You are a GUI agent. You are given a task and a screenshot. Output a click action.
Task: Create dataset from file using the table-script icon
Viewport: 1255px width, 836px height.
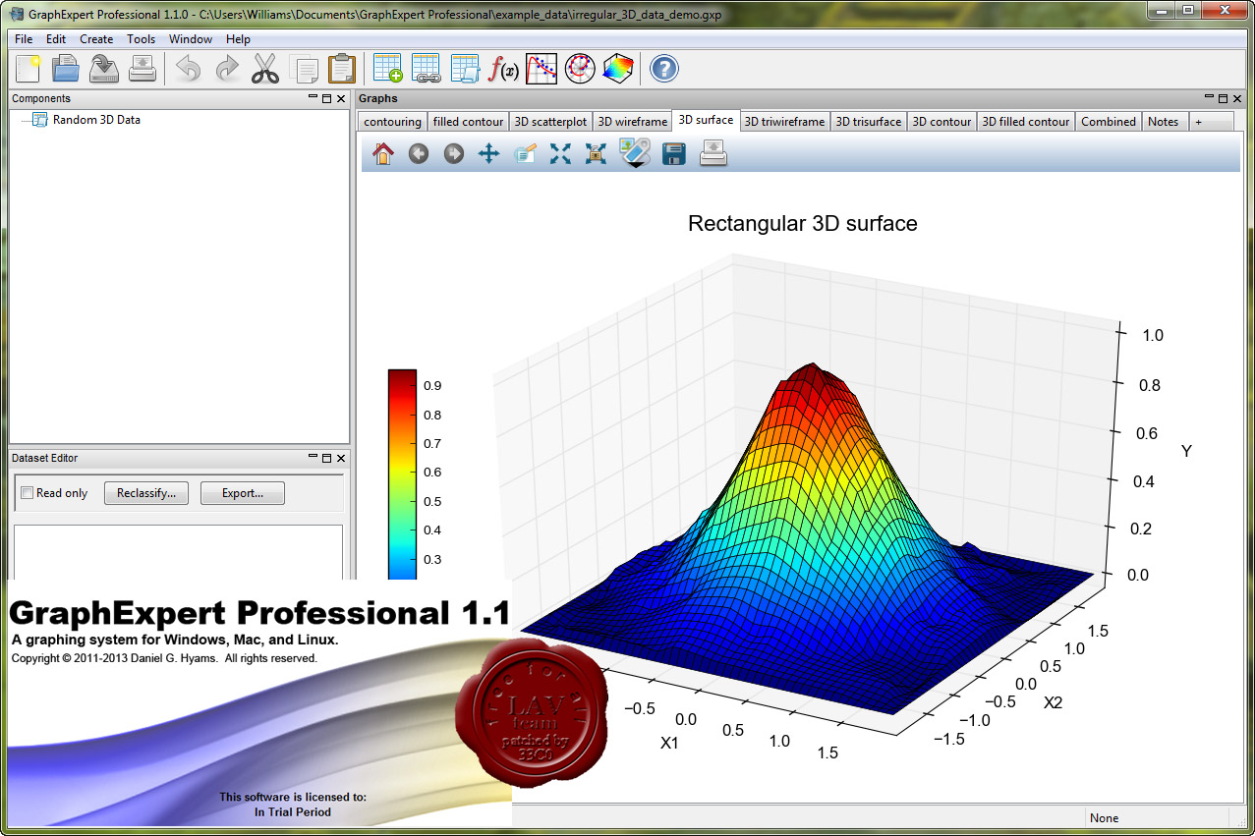coord(465,69)
